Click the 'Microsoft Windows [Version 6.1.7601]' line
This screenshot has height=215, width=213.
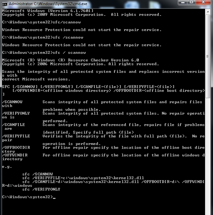pyautogui.click(x=48, y=11)
